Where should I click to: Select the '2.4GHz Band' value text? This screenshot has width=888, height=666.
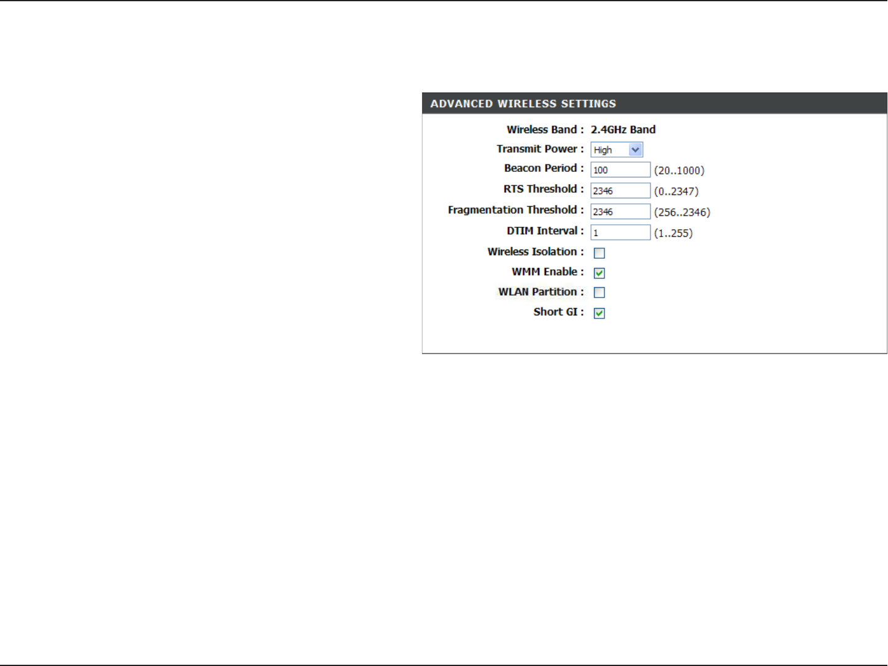pos(623,129)
